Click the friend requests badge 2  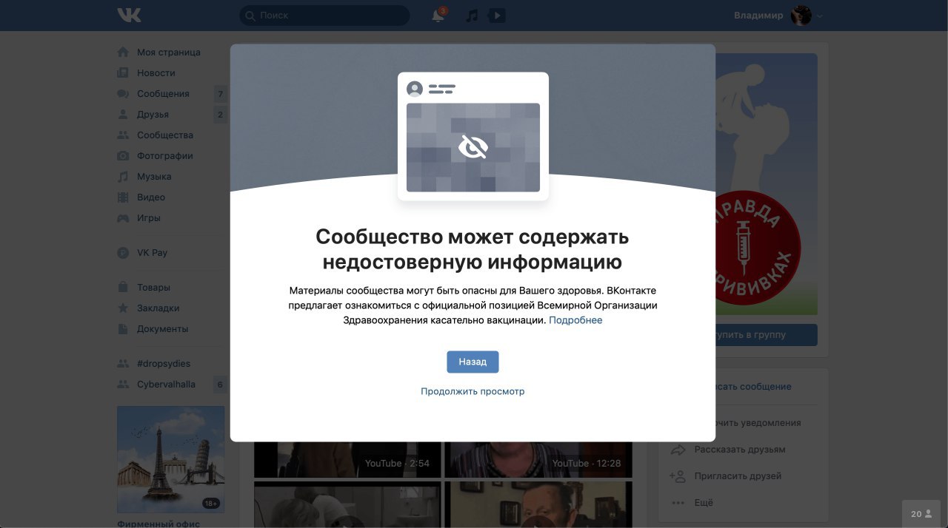(x=220, y=115)
